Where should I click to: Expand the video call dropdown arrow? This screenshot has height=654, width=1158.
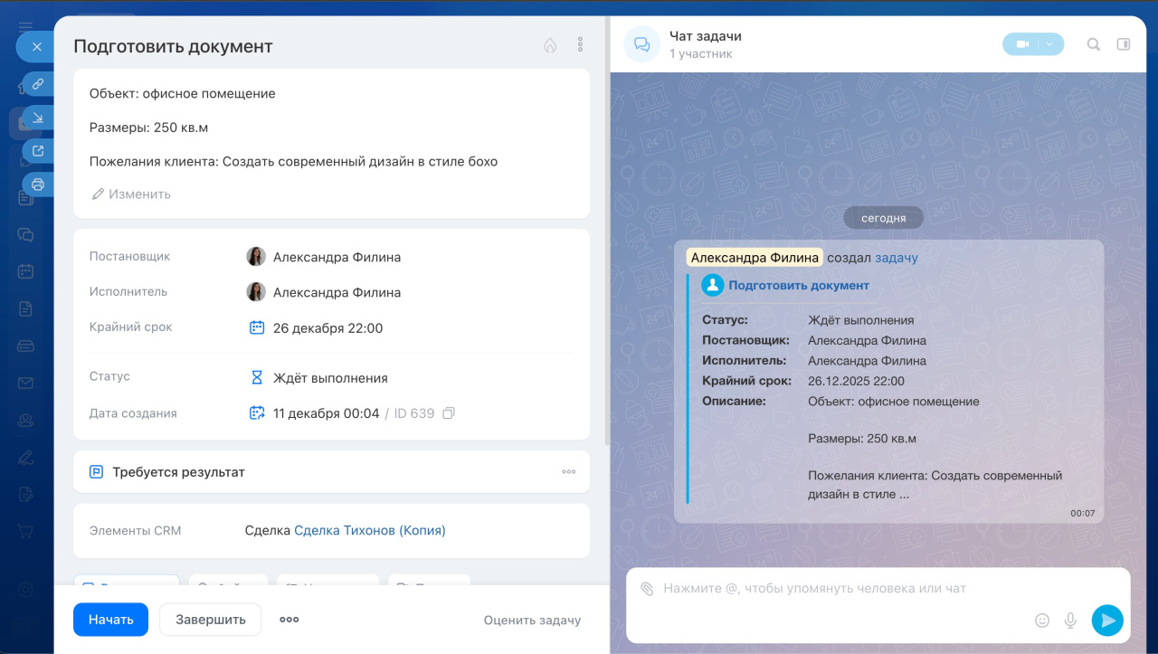pos(1049,44)
